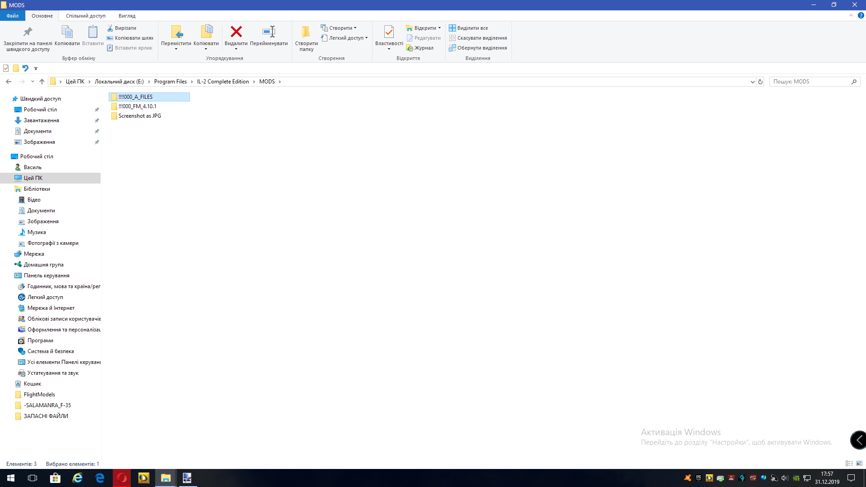Open the Файл (File) menu
The image size is (866, 487).
(13, 16)
